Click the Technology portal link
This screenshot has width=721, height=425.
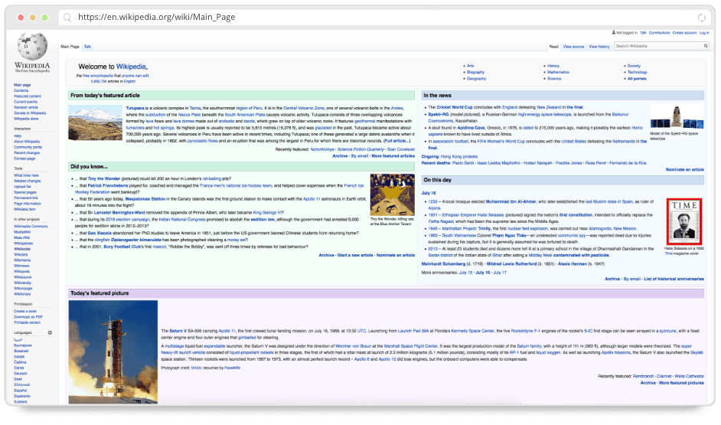[x=638, y=72]
